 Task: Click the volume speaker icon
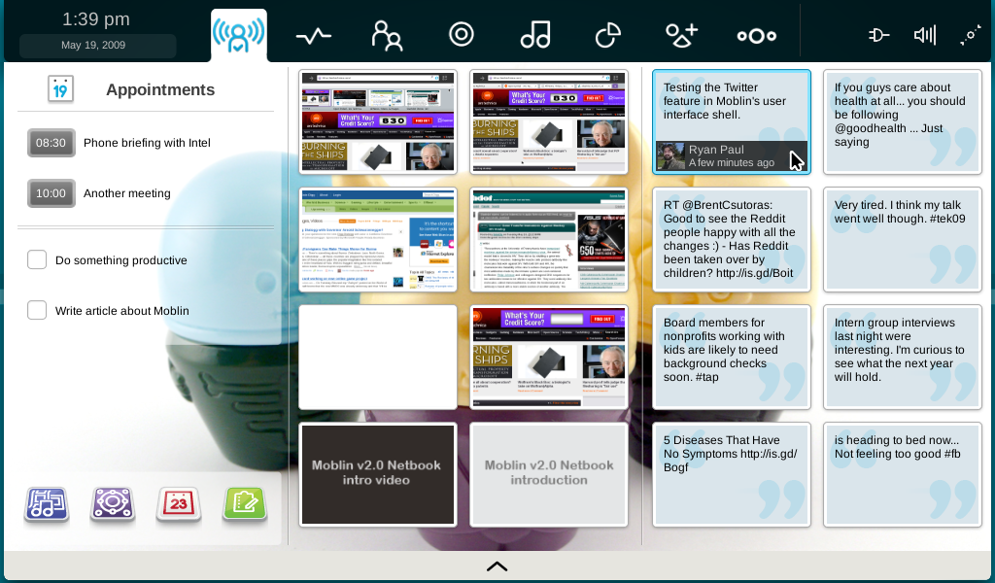(925, 35)
